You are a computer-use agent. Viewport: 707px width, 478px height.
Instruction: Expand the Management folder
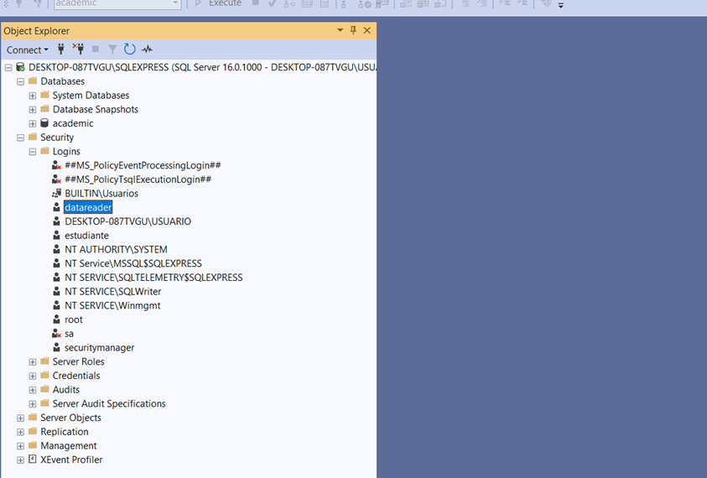tap(20, 446)
